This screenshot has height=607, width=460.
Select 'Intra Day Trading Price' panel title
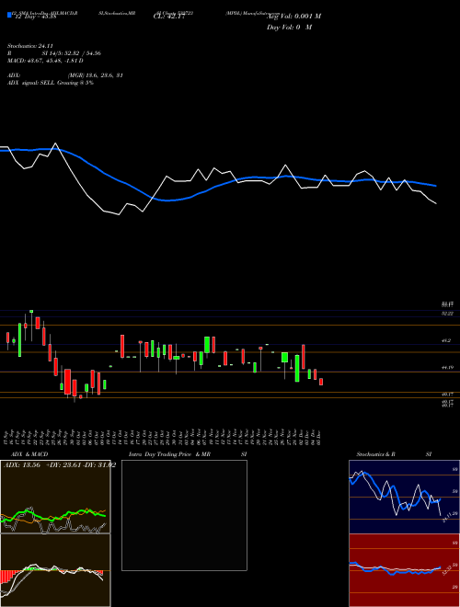point(160,454)
